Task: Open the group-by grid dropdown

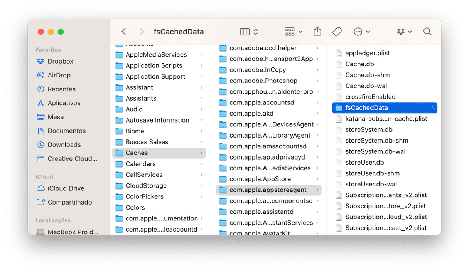Action: (x=294, y=32)
